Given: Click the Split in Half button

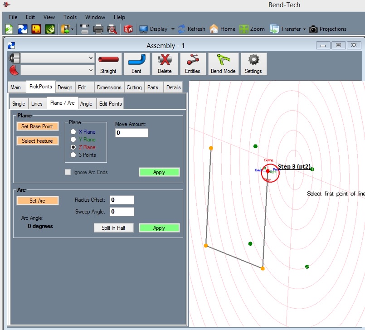Looking at the screenshot, I should (114, 228).
